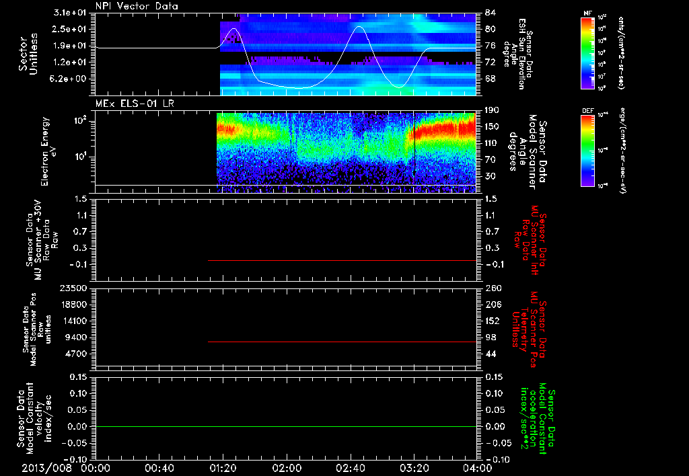Select the MEx ELS-01 LR panel title
Image resolution: width=689 pixels, height=476 pixels.
click(x=134, y=104)
